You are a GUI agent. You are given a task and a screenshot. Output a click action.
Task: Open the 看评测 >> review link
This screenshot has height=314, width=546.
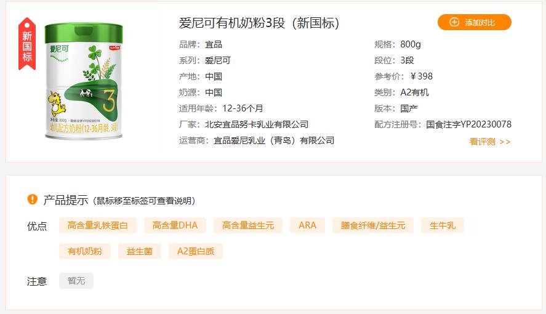coord(490,142)
